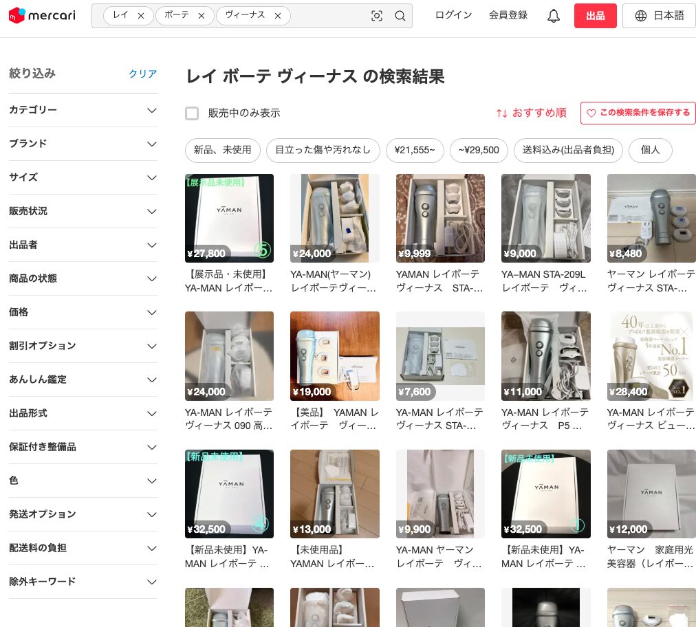Click the magnifying glass search icon
This screenshot has width=696, height=627.
400,16
